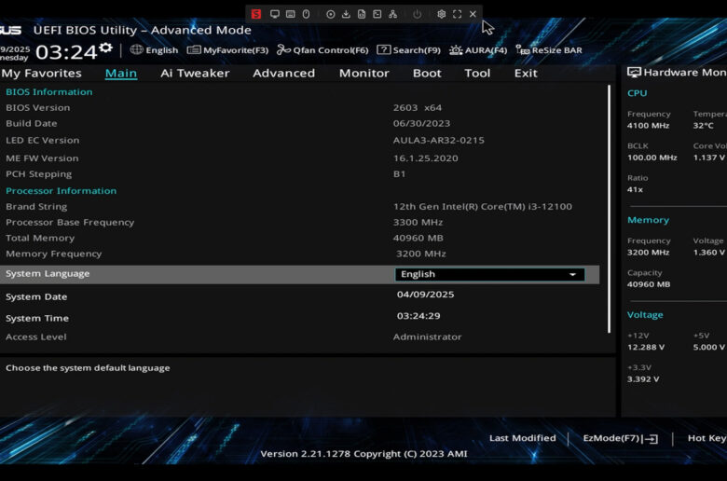Switch to the Boot tab
This screenshot has width=727, height=481.
pos(427,74)
